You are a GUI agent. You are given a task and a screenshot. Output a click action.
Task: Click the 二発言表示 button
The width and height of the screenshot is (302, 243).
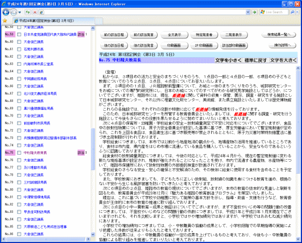click(234, 35)
